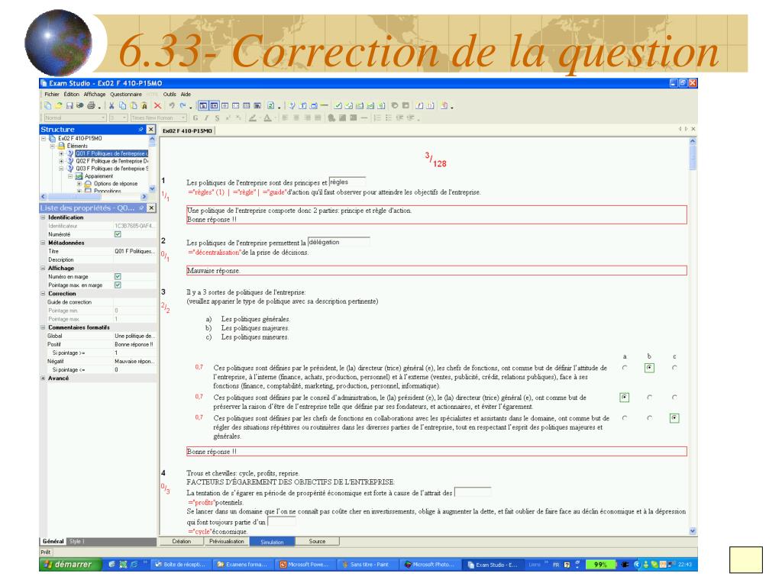This screenshot has height=586, width=782.
Task: Toggle the Numéro en marge checkbox
Action: [118, 276]
